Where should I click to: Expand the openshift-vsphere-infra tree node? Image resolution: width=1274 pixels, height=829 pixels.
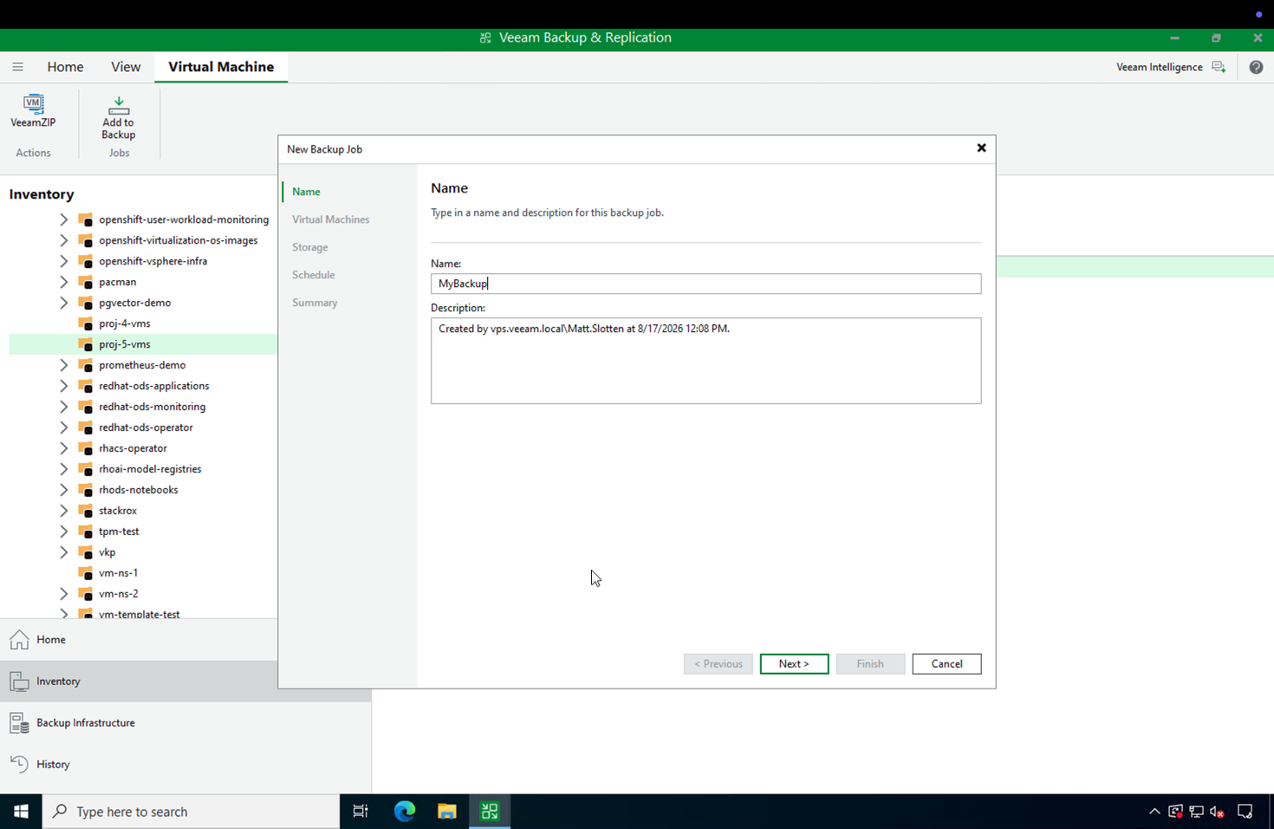coord(63,261)
